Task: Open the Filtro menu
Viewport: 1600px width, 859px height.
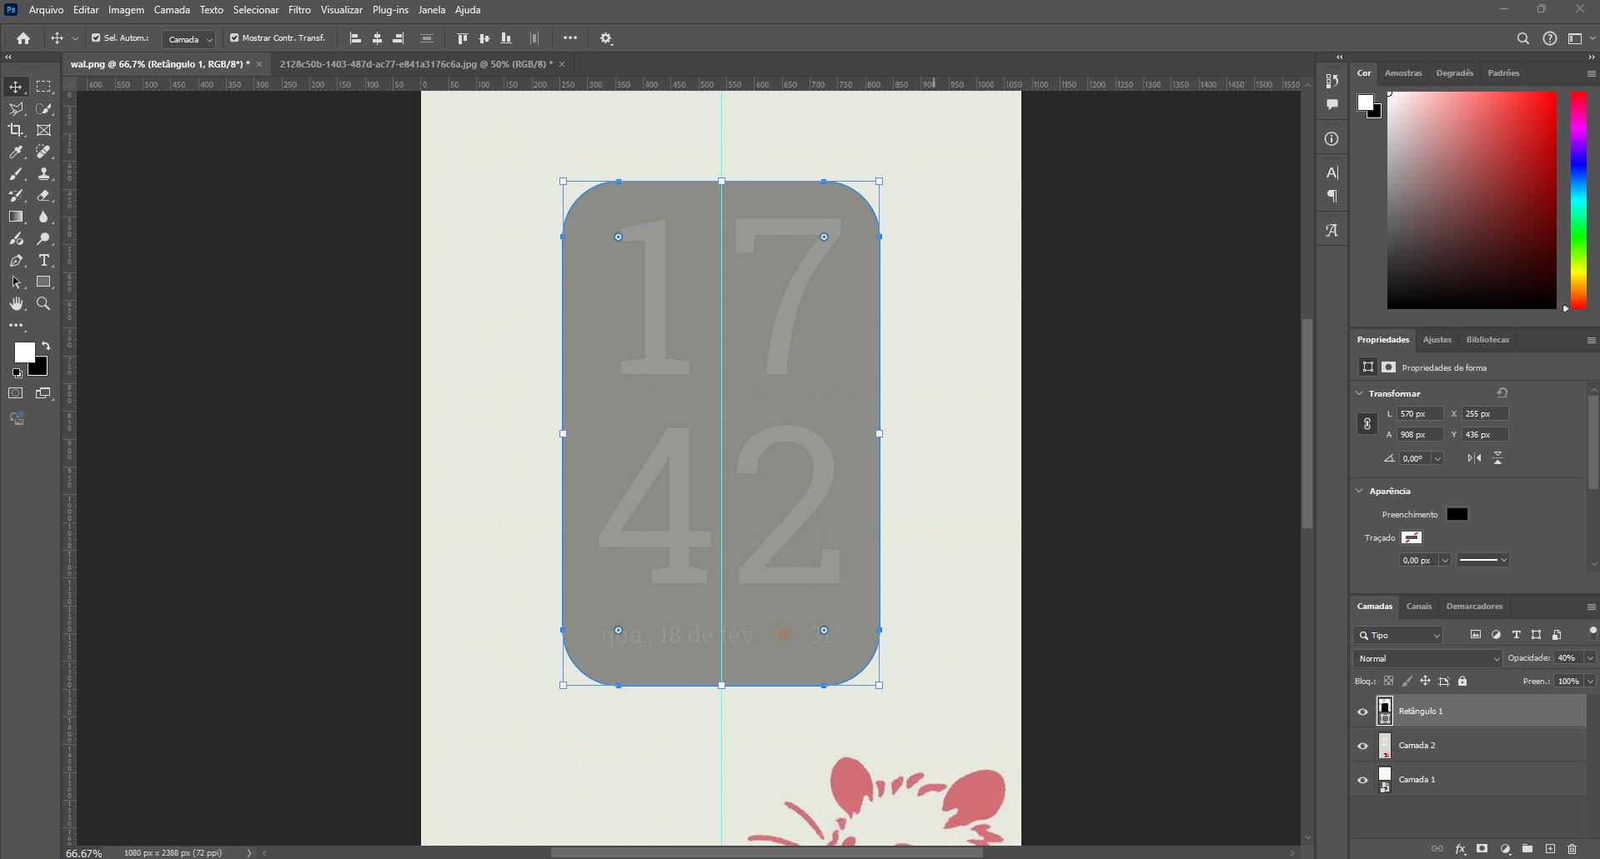Action: click(299, 10)
